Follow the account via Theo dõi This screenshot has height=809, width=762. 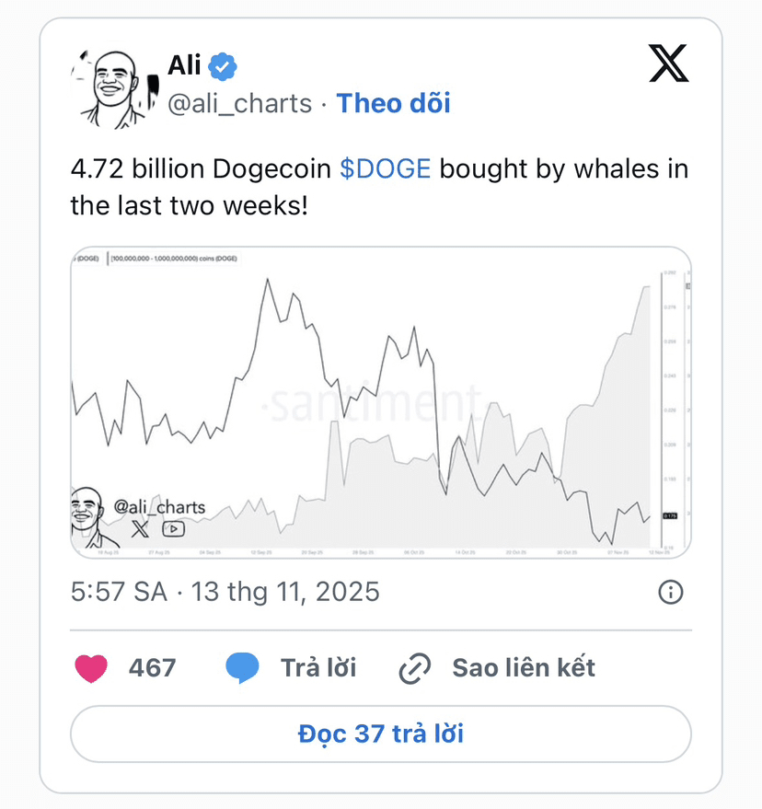[x=393, y=103]
